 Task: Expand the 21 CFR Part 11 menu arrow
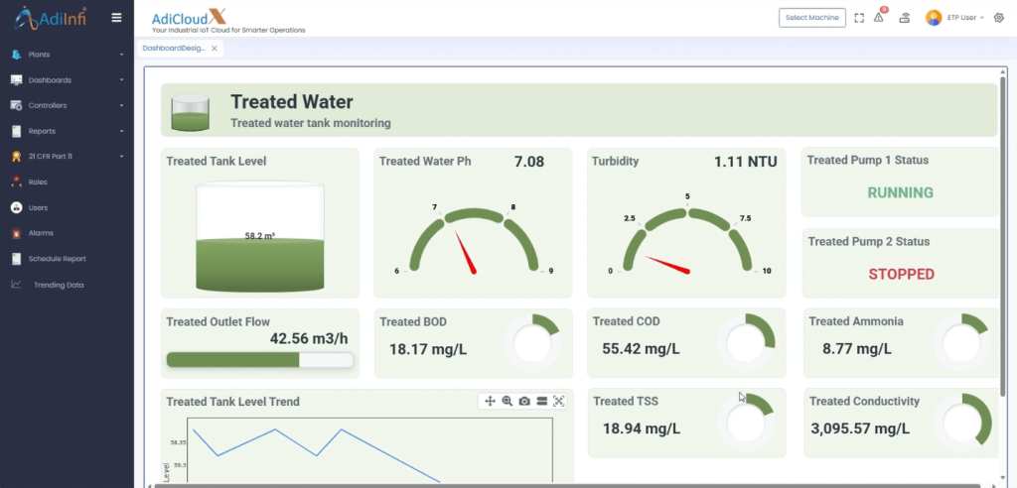pyautogui.click(x=122, y=157)
